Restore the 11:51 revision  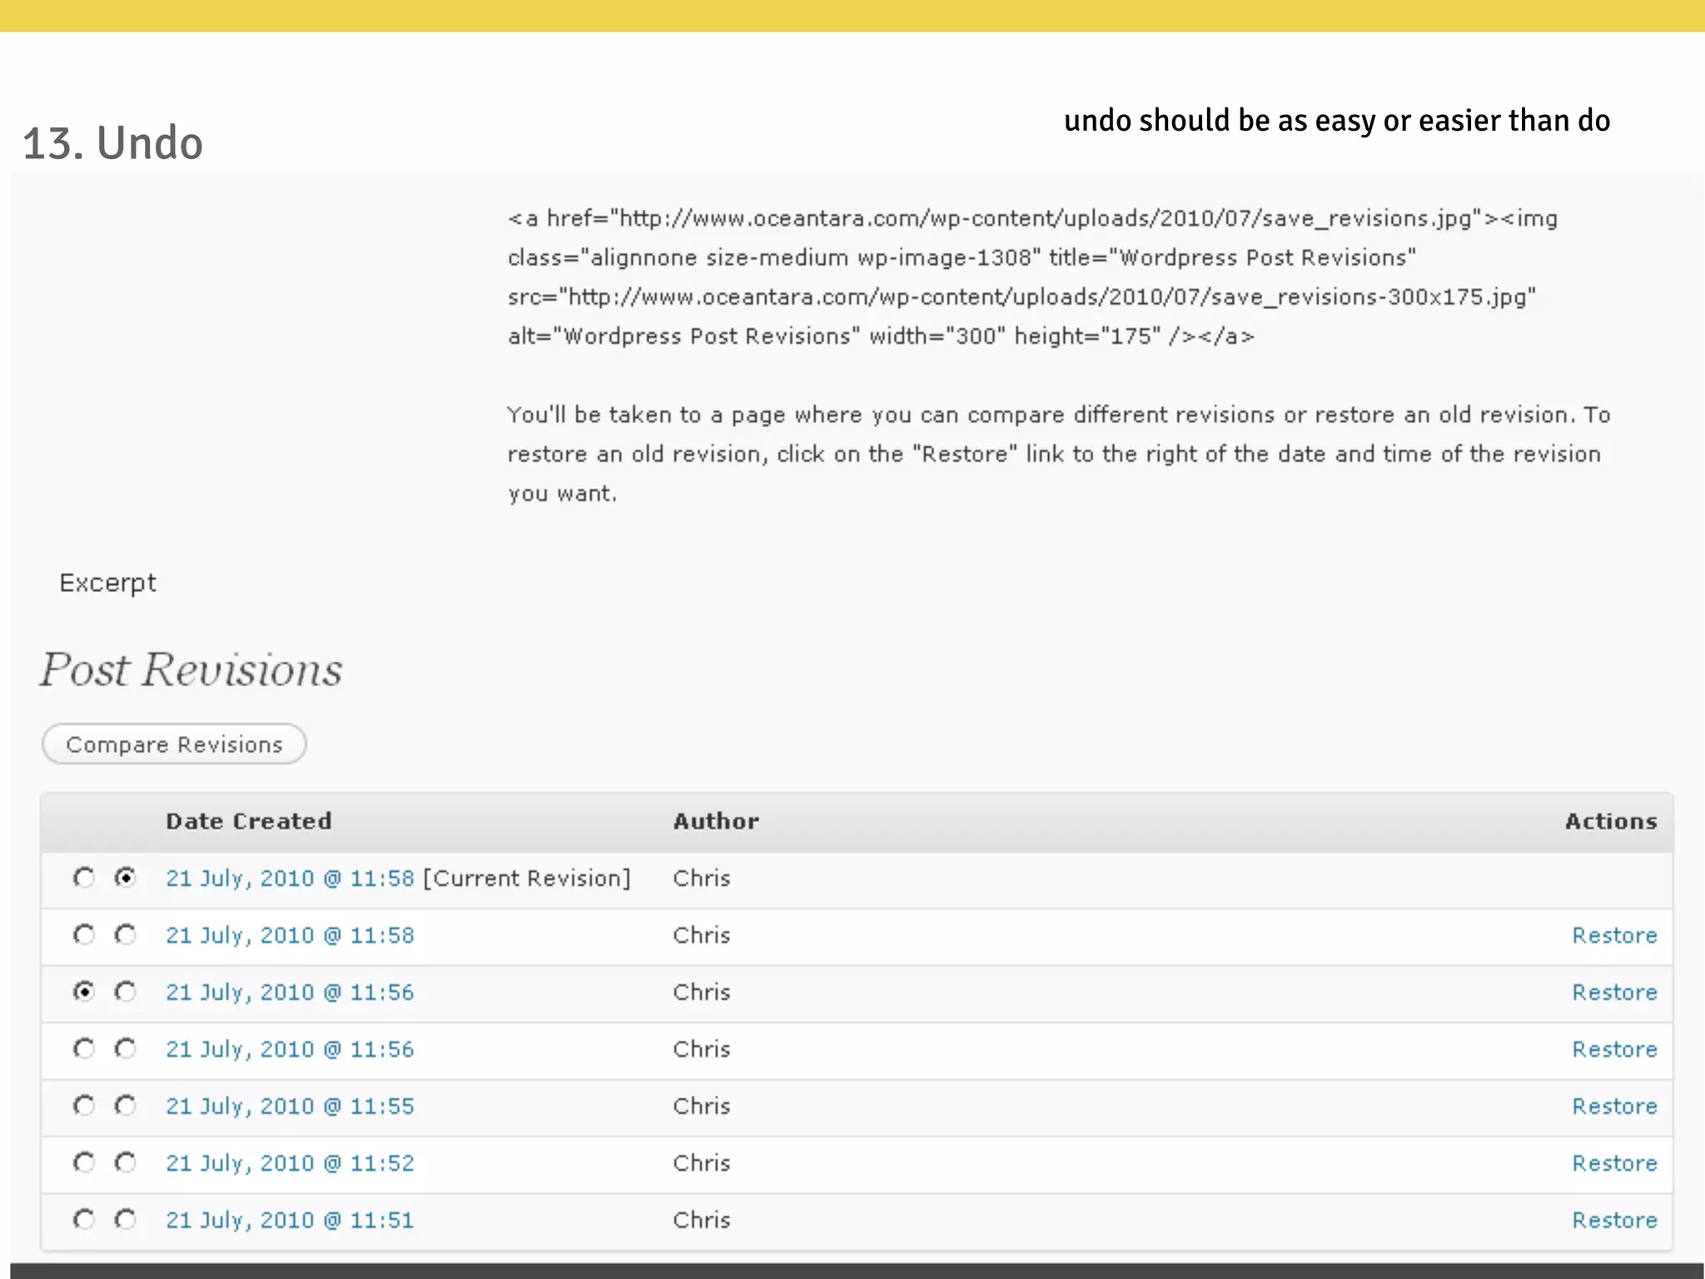coord(1613,1220)
